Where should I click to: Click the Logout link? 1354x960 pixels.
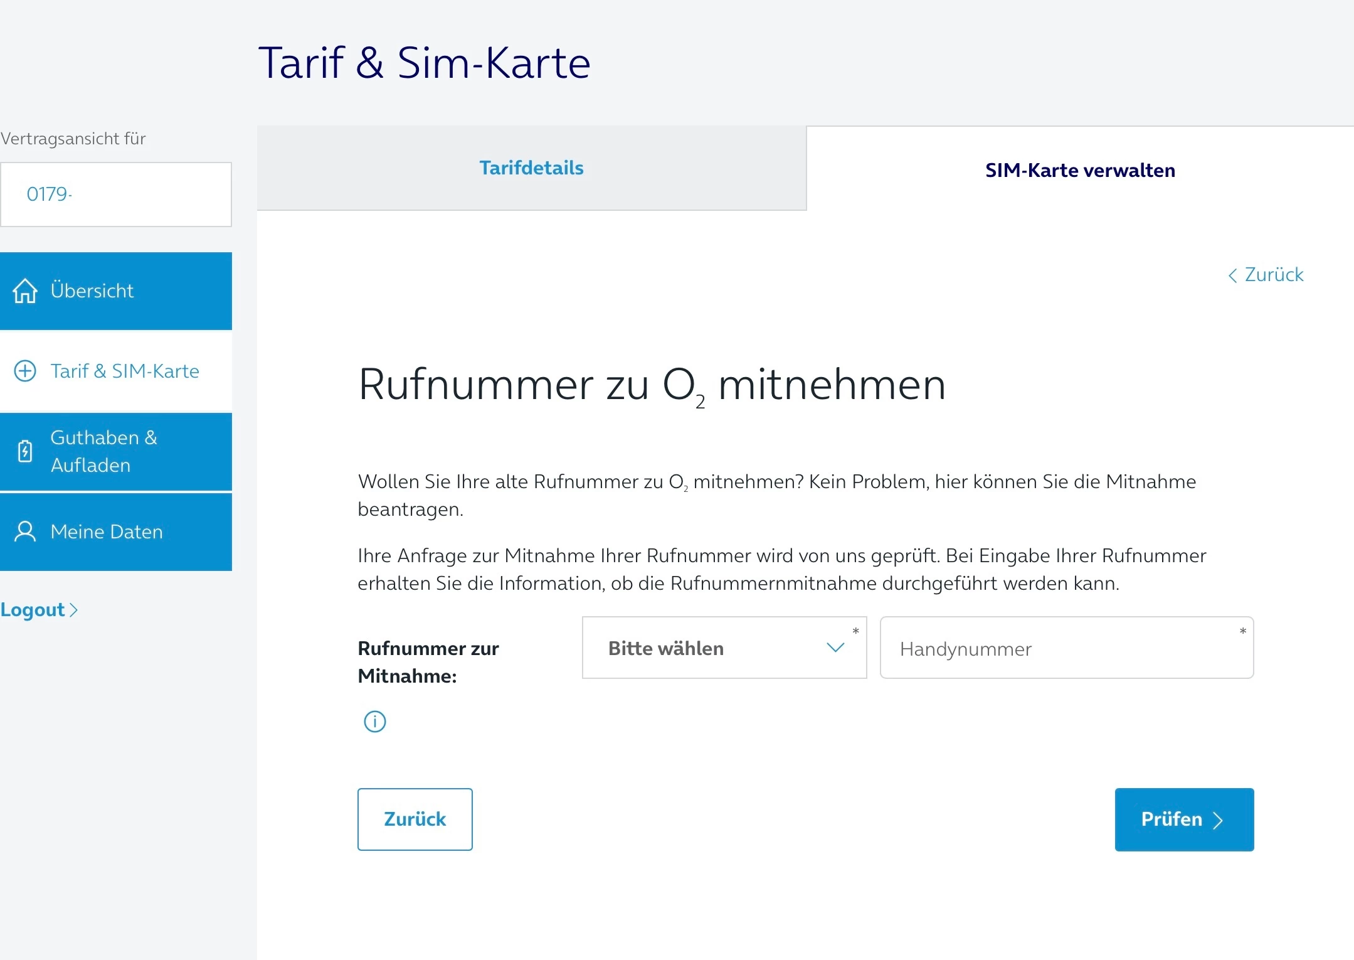click(33, 610)
